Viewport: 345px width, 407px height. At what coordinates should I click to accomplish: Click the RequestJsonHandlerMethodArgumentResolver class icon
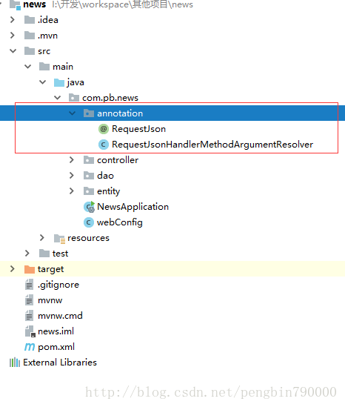pyautogui.click(x=104, y=145)
